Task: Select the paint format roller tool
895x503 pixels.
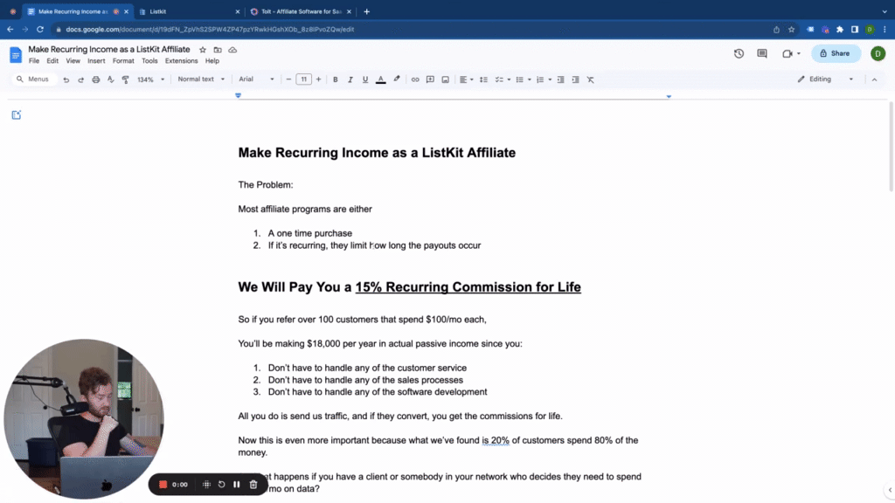Action: [x=126, y=79]
